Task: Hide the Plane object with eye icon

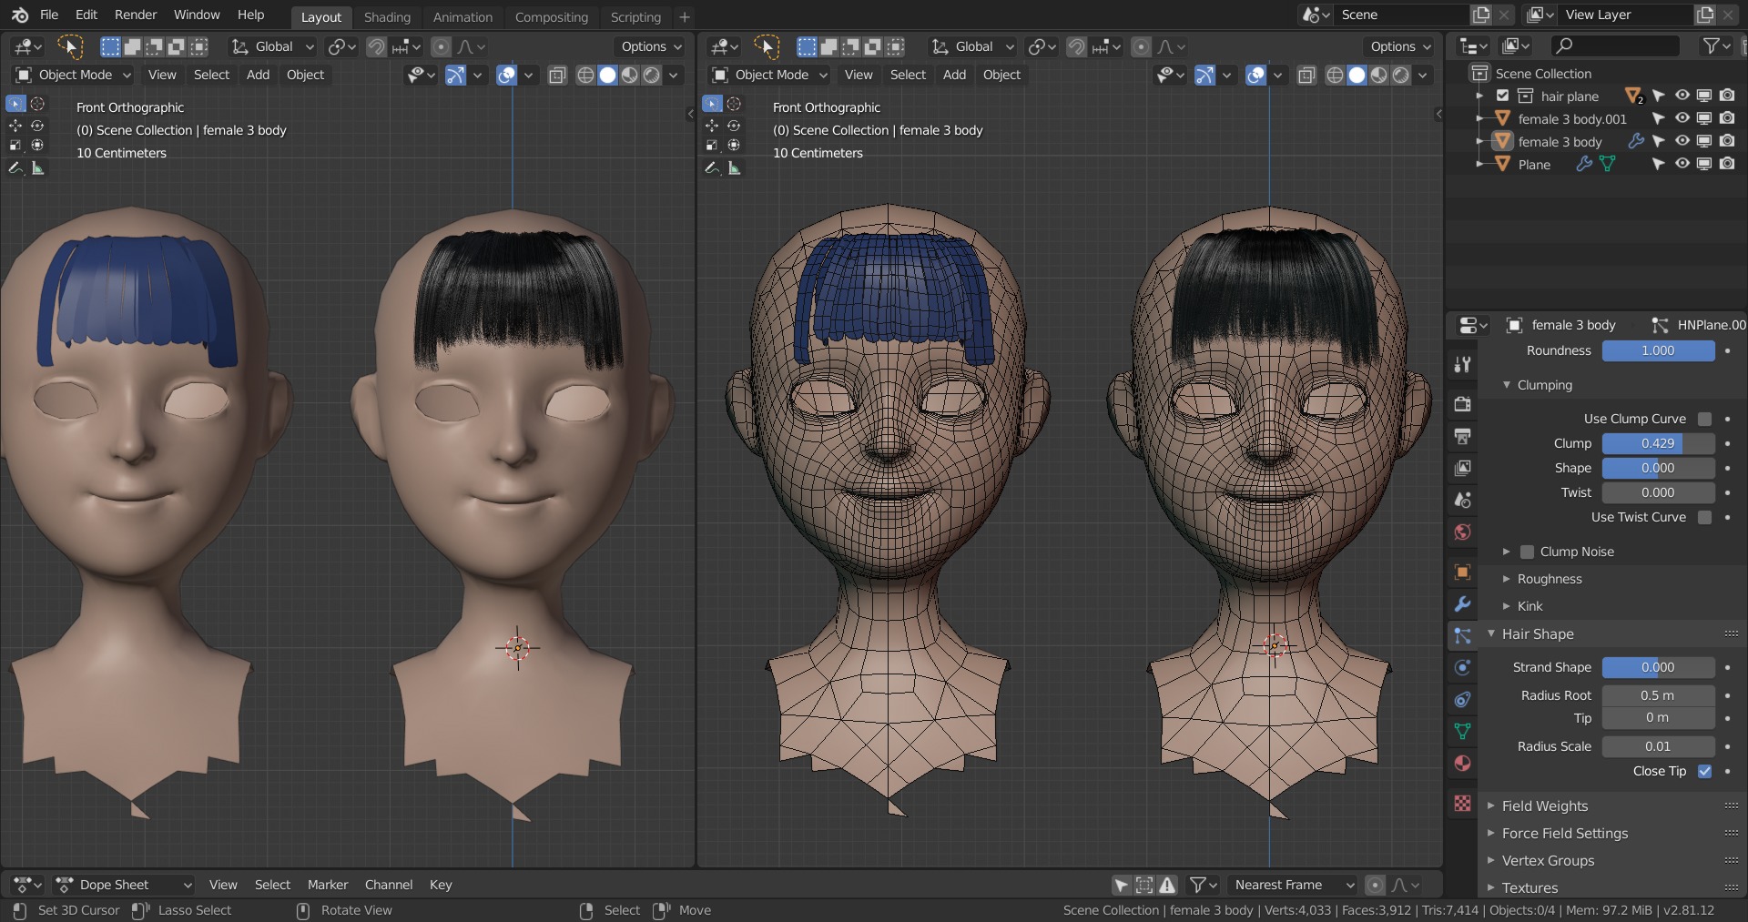Action: tap(1682, 164)
